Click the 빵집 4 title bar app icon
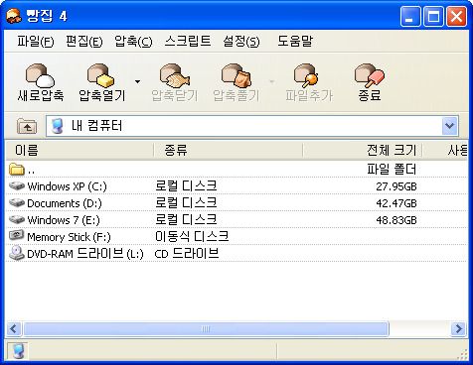Viewport: 473px width, 365px height. (14, 16)
